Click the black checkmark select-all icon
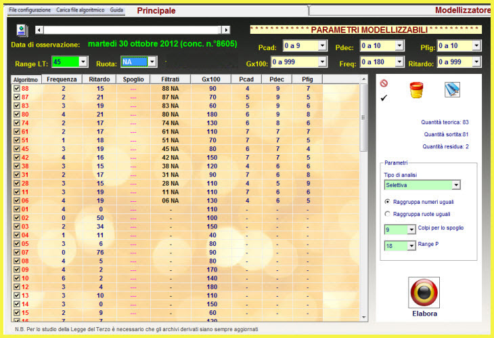This screenshot has width=494, height=338. coord(384,98)
